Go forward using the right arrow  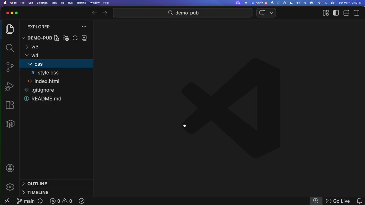pyautogui.click(x=105, y=13)
